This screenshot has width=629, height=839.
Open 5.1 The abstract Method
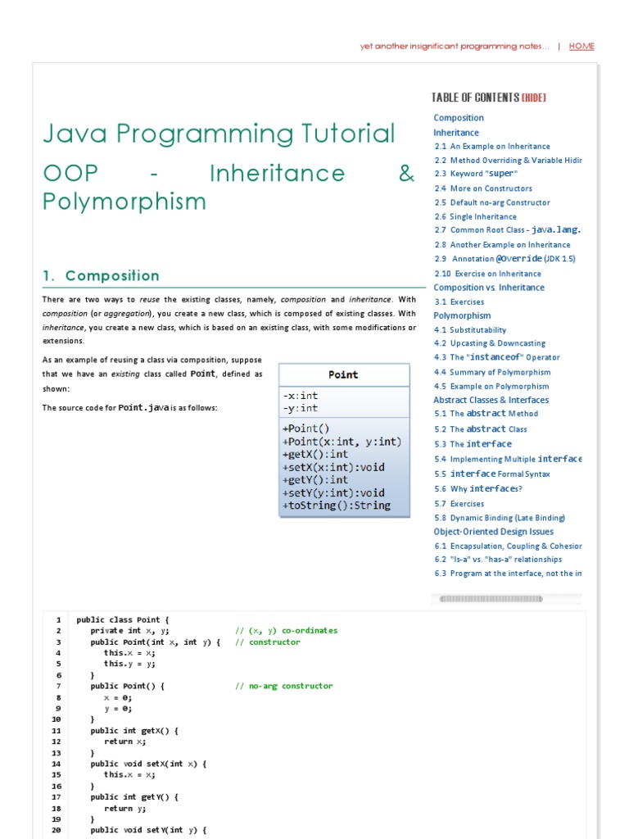tap(486, 413)
